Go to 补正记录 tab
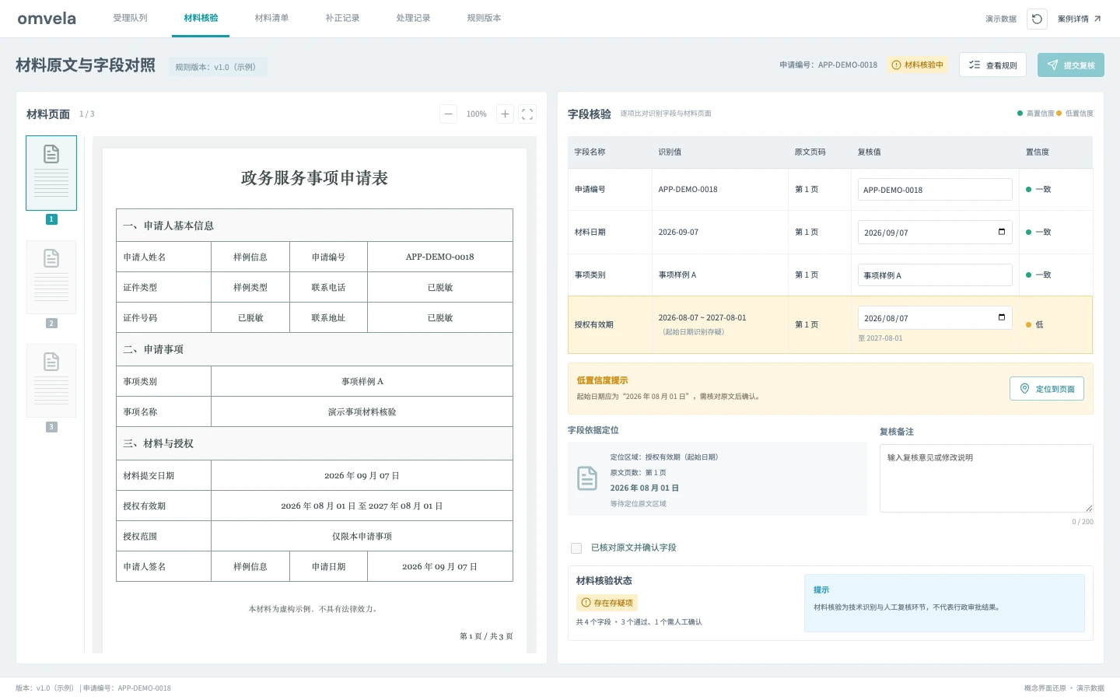Viewport: 1120px width, 700px height. click(342, 18)
